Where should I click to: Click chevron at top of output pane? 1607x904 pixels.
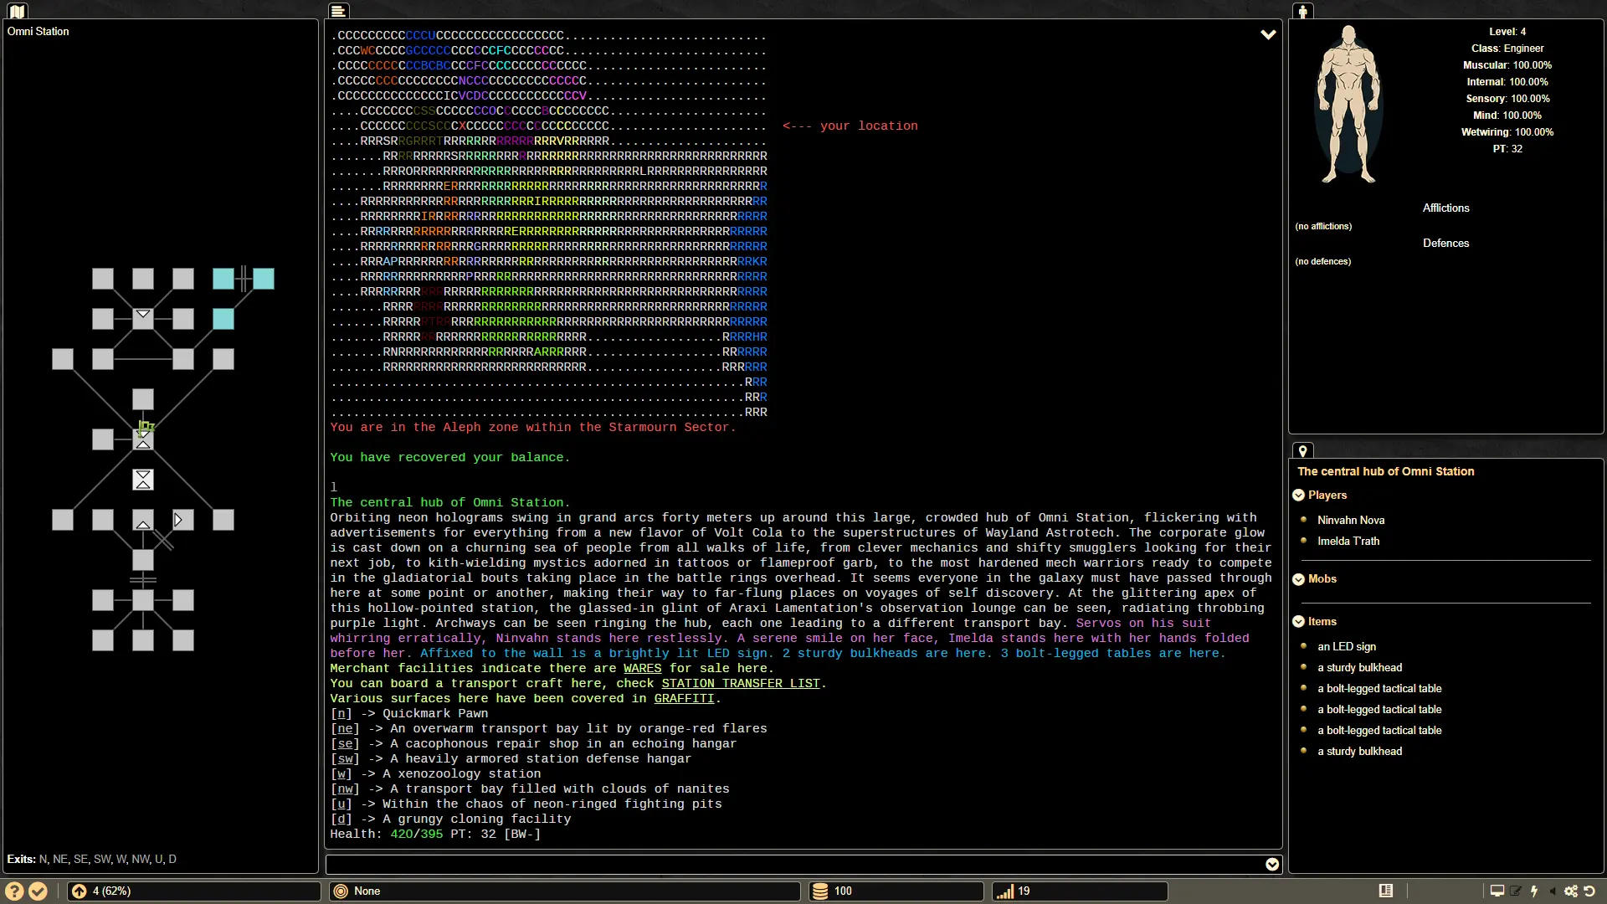pos(1268,34)
